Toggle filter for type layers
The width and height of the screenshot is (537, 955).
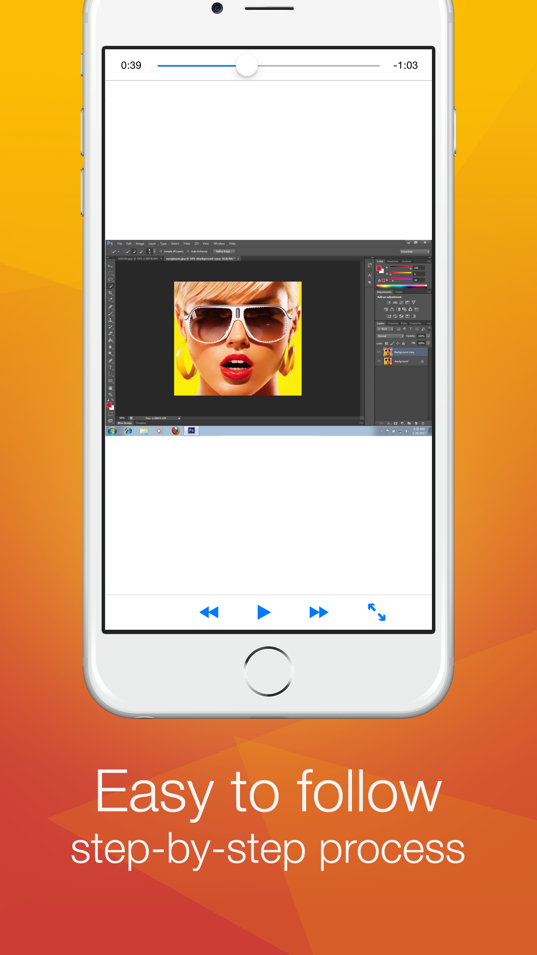411,329
